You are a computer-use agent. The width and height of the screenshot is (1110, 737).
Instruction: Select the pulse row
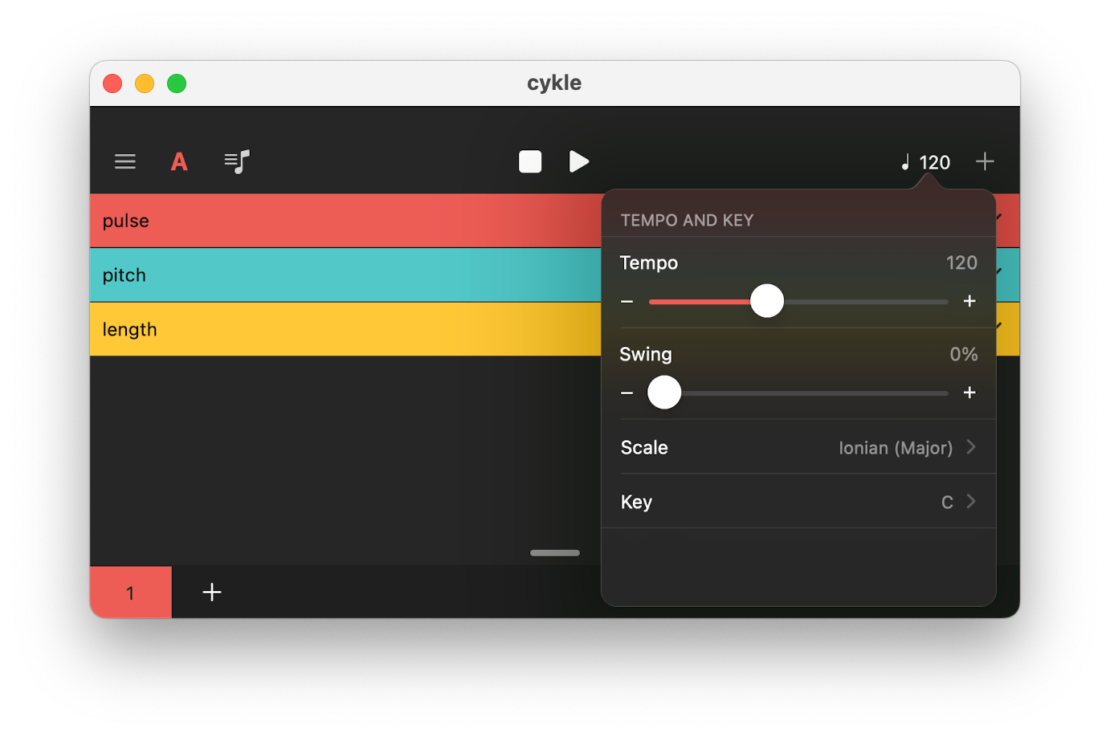click(x=345, y=221)
